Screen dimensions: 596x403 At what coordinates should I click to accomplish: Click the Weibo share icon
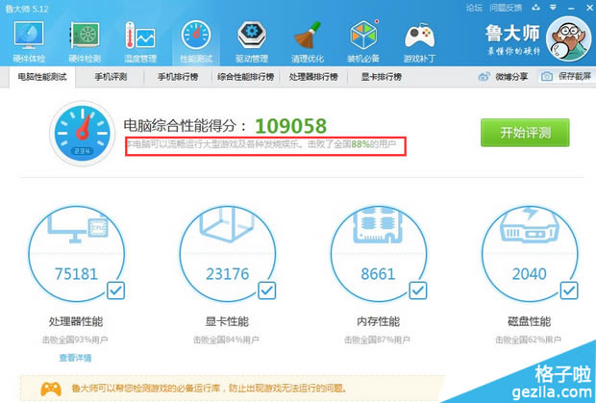[484, 77]
